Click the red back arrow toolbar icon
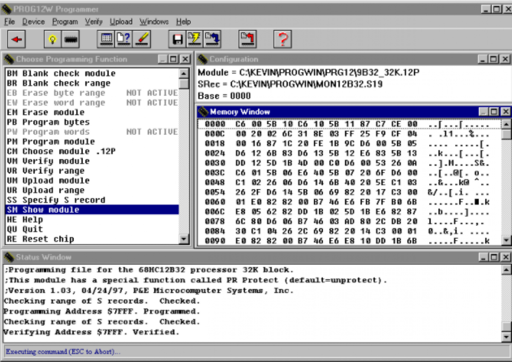Viewport: 512px width, 362px height. tap(17, 39)
